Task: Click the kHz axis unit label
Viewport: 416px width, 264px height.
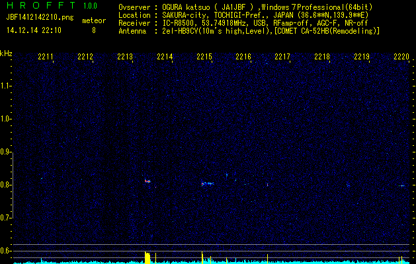Action: (6, 53)
